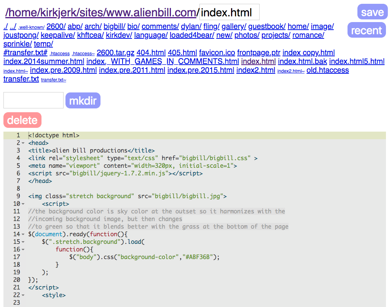Click the mkdir button
389x307 pixels.
83,100
